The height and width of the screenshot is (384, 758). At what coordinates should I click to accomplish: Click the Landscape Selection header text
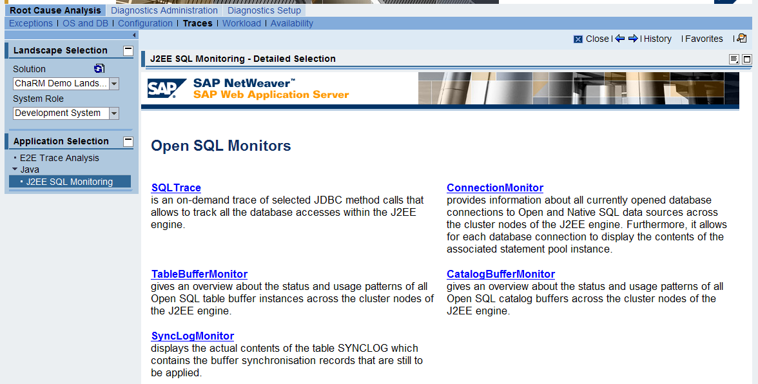tap(61, 50)
